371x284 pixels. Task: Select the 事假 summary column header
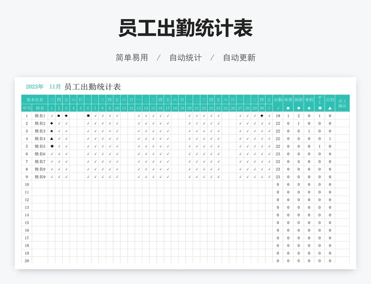(309, 100)
